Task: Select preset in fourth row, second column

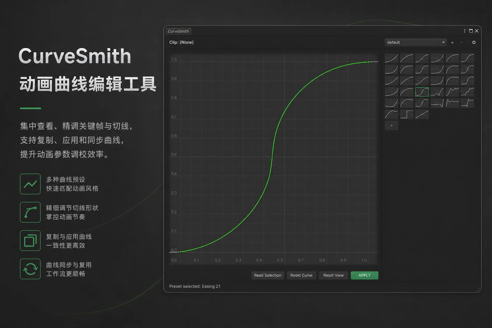Action: pyautogui.click(x=407, y=92)
